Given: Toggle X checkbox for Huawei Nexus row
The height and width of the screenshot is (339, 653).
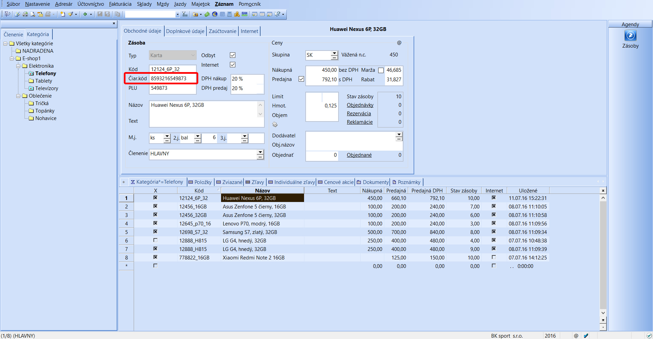Looking at the screenshot, I should (155, 198).
